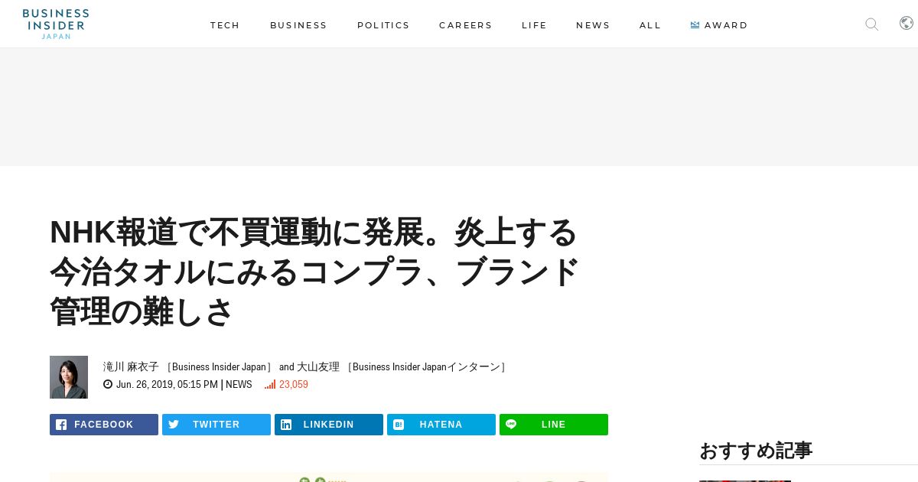Click the Facebook logo icon
Viewport: 918px width, 482px height.
click(61, 425)
